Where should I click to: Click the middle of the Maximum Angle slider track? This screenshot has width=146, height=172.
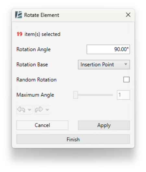[x=93, y=95]
